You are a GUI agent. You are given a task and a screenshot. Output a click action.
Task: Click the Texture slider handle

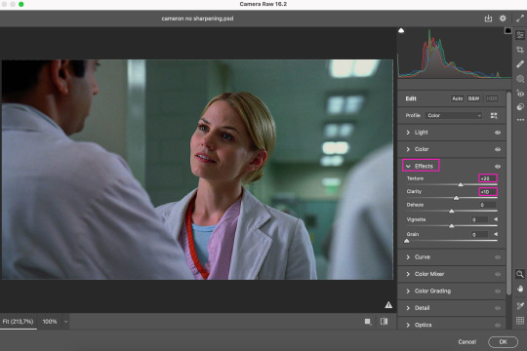click(x=461, y=184)
